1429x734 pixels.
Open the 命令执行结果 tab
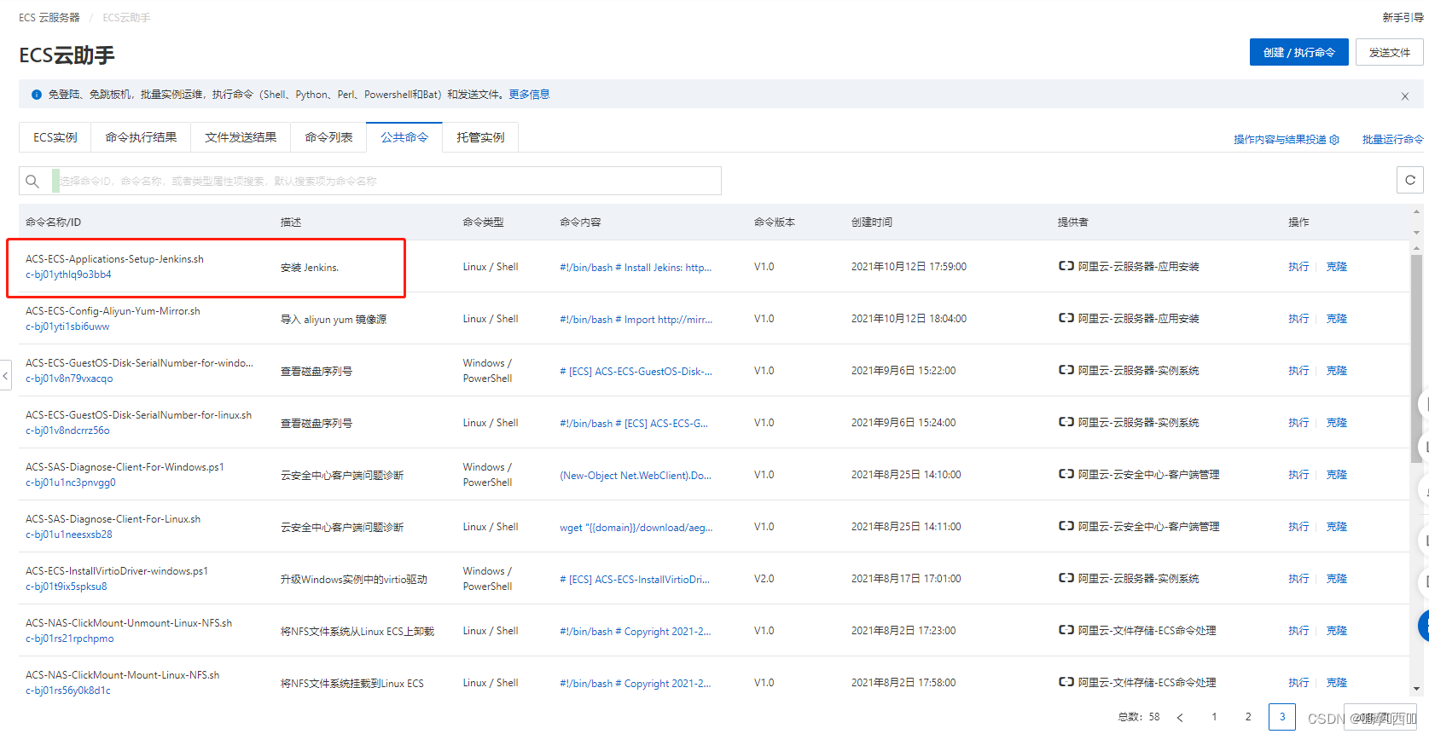coord(141,137)
